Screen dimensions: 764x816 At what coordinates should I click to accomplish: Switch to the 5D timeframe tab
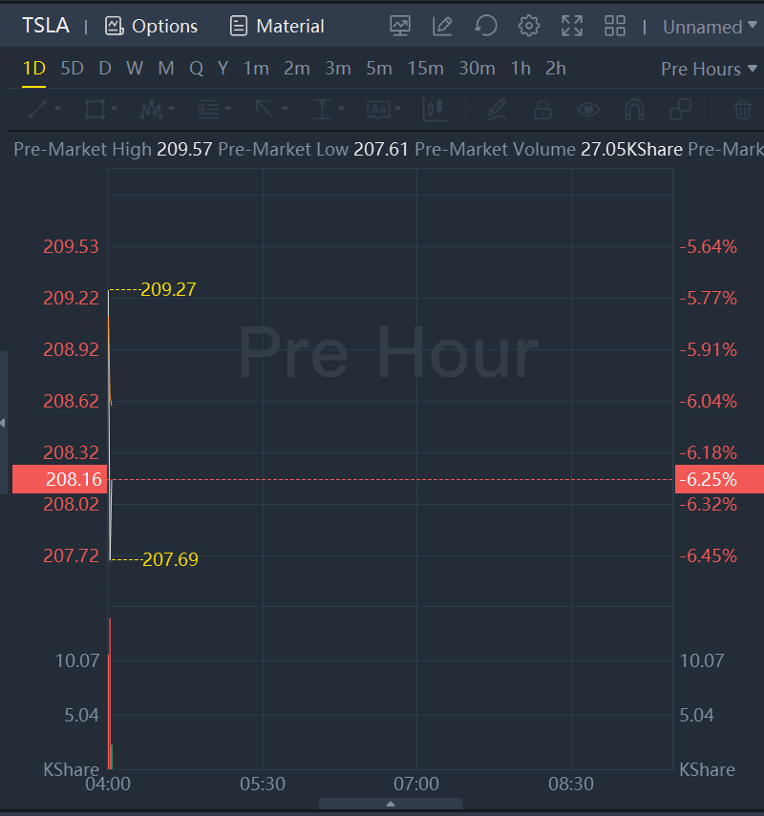coord(72,69)
